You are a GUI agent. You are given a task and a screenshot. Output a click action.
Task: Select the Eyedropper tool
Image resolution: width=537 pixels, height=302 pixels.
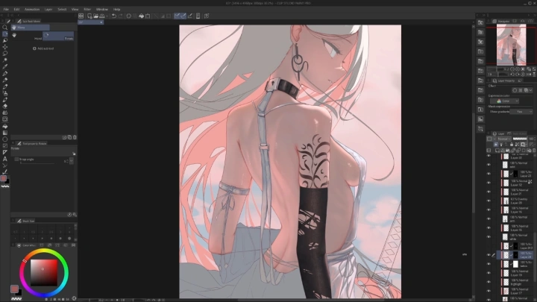coord(5,66)
